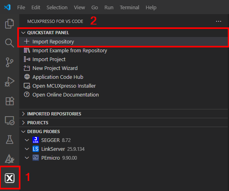Click the plus icon beside Import Repository
Image resolution: width=229 pixels, height=191 pixels.
(x=27, y=41)
